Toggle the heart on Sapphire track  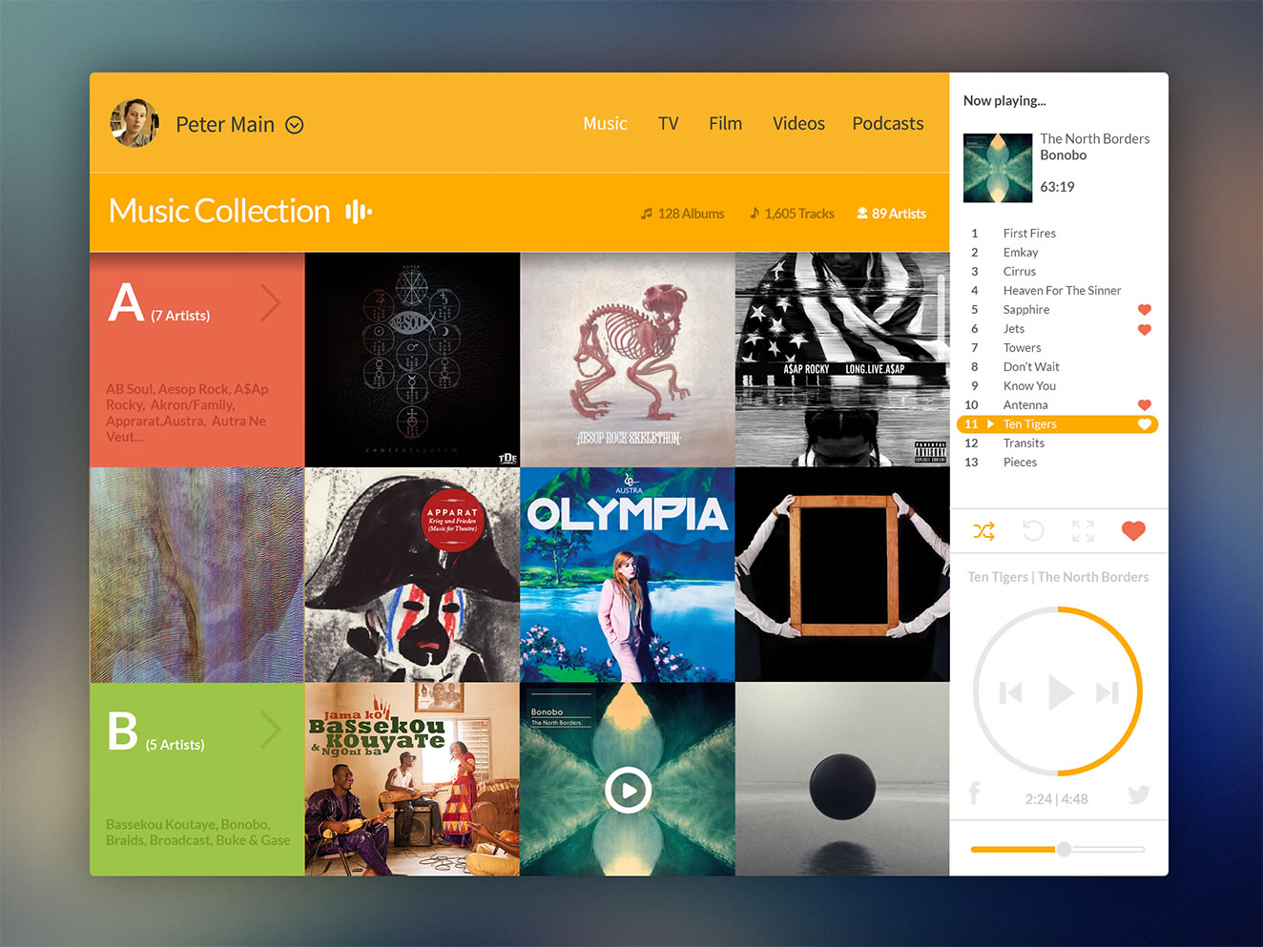click(1145, 310)
